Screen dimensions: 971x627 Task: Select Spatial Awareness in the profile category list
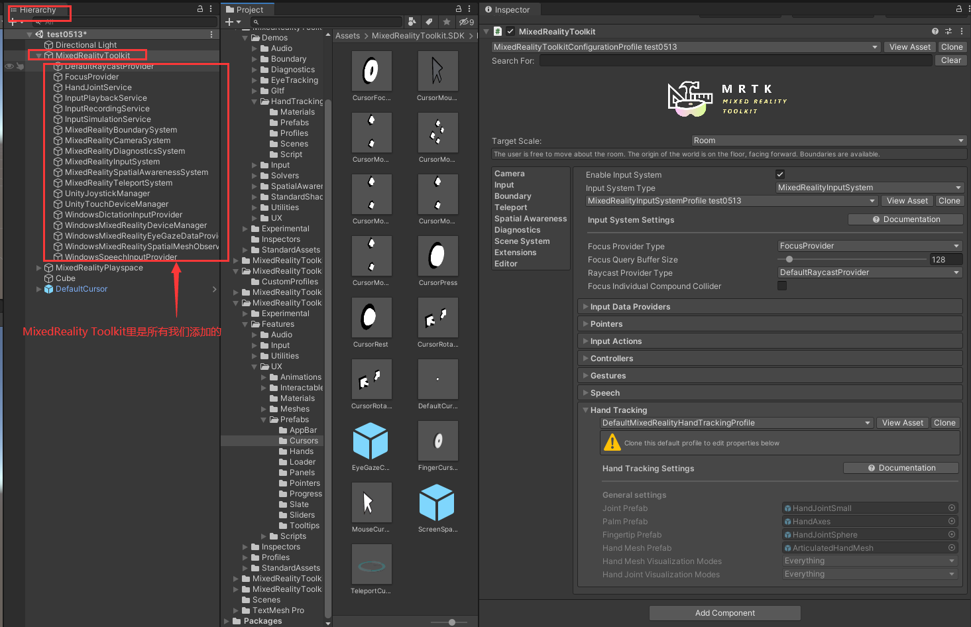530,218
